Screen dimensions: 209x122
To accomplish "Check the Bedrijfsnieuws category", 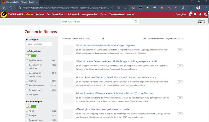I will point(27,60).
